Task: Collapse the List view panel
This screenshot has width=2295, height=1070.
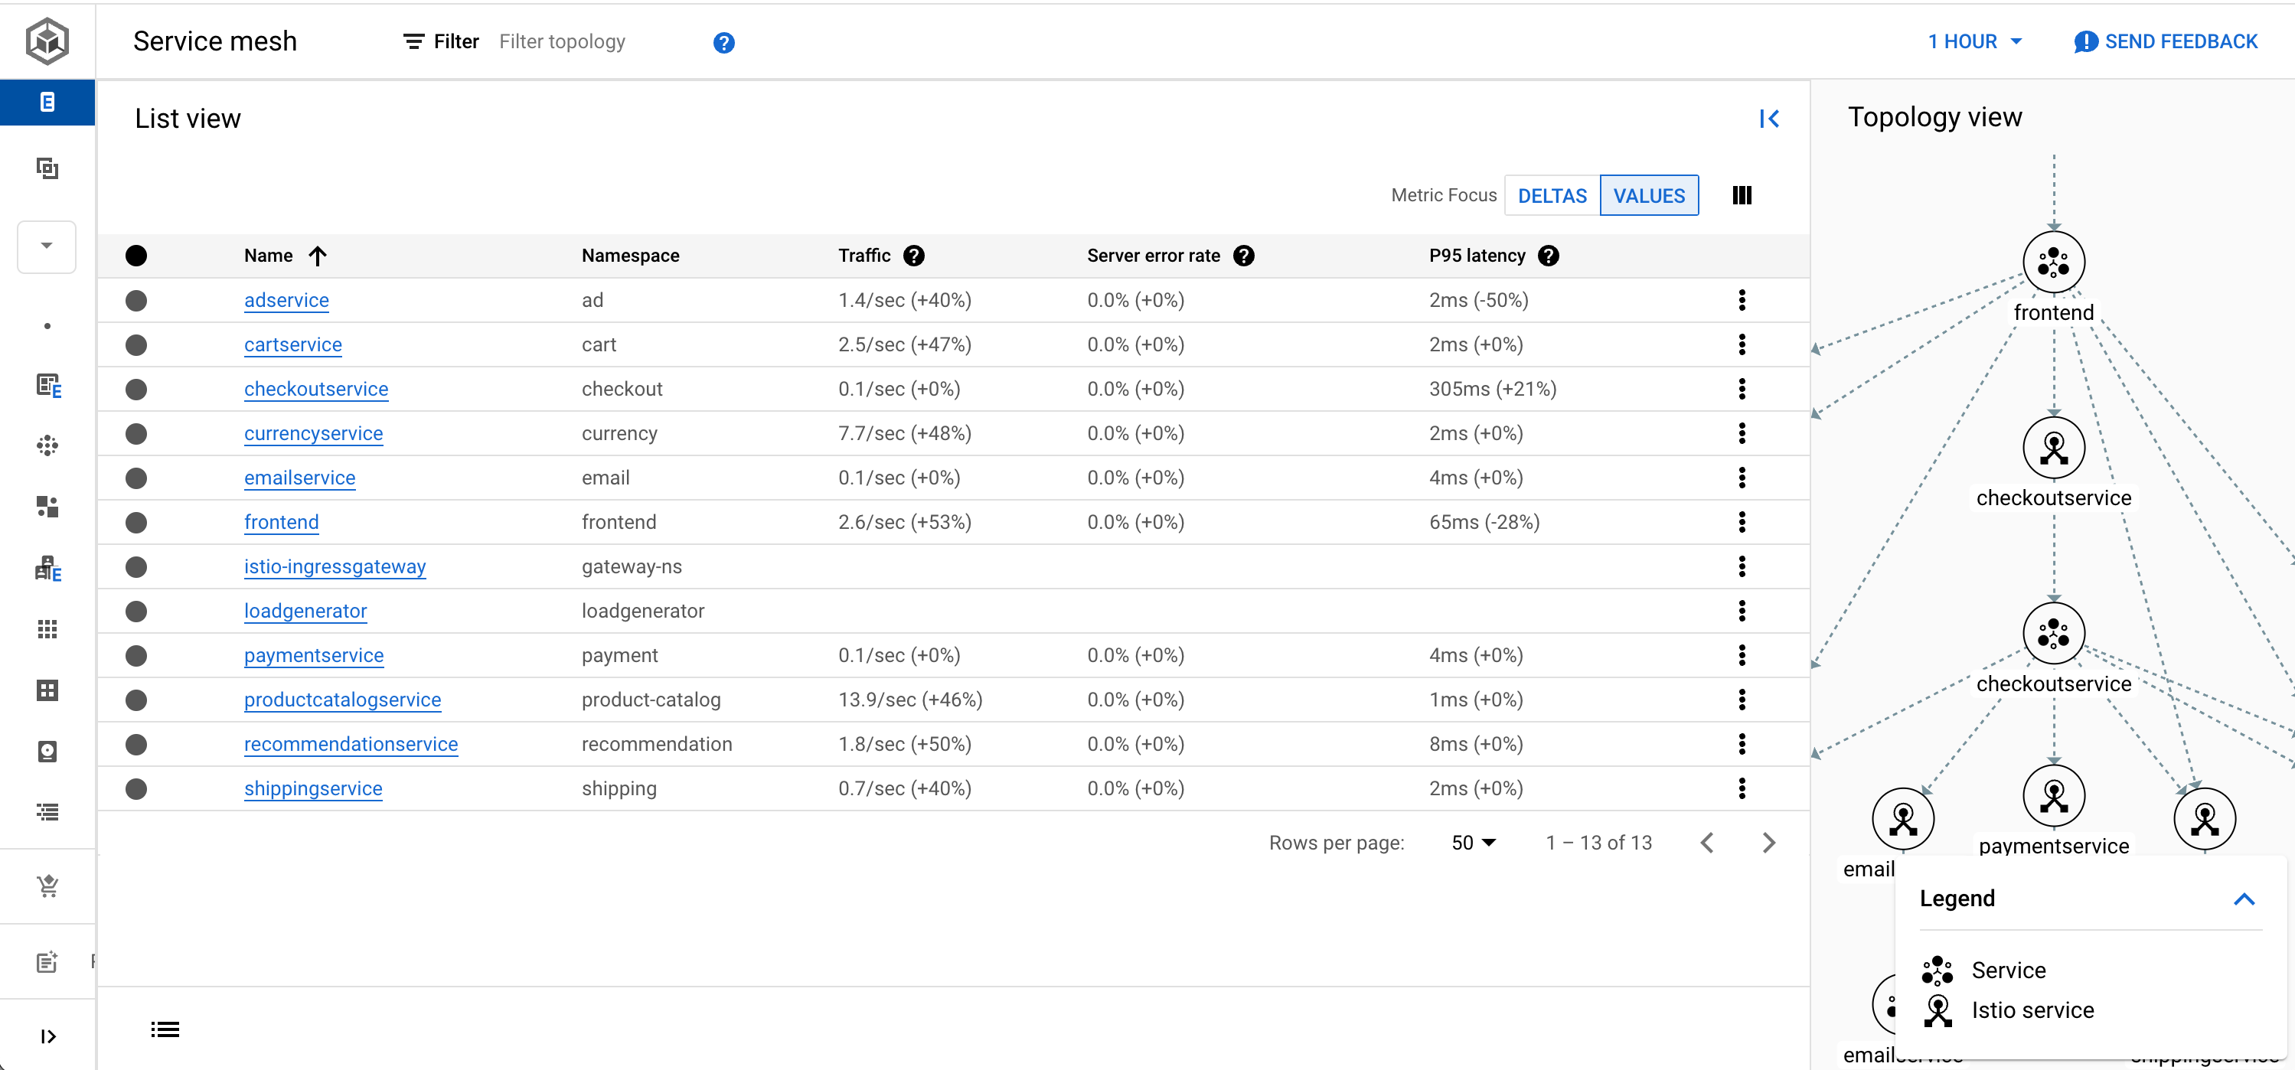Action: (1768, 119)
